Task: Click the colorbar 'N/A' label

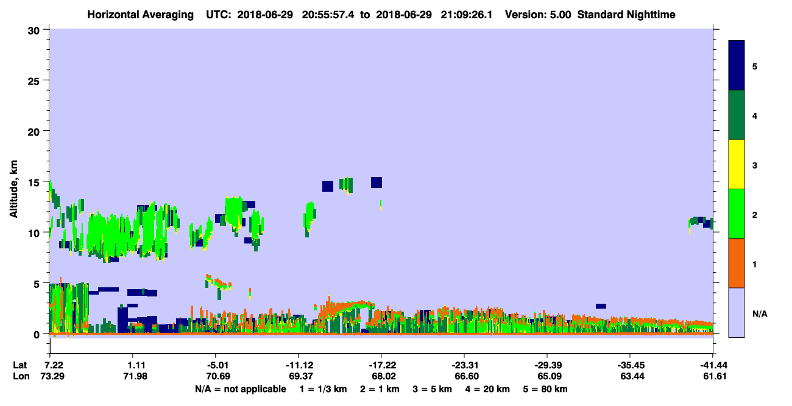Action: (759, 313)
